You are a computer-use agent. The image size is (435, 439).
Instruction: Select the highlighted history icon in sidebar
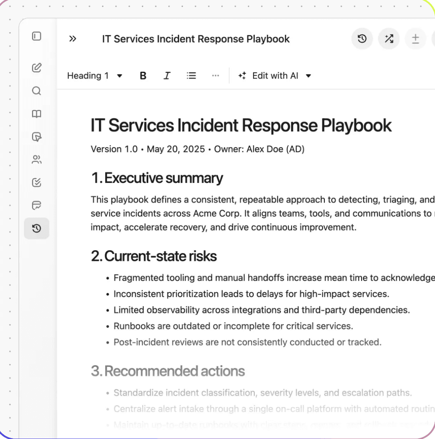[36, 228]
